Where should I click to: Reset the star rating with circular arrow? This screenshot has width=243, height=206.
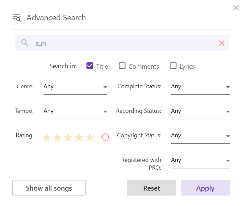(105, 137)
